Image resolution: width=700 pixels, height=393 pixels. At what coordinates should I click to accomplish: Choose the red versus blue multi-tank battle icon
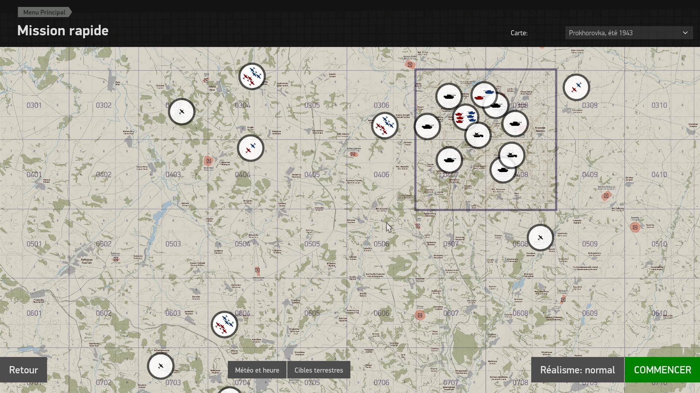[465, 117]
